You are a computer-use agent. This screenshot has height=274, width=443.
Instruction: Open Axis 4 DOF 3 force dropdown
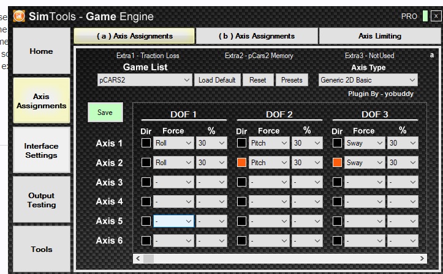[365, 202]
